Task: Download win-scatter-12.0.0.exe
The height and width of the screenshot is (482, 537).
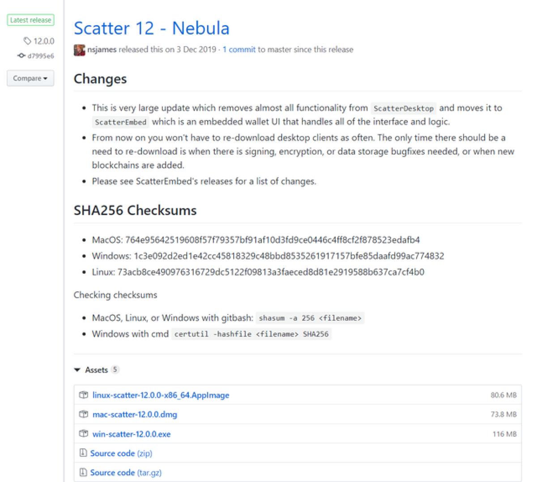Action: tap(132, 434)
